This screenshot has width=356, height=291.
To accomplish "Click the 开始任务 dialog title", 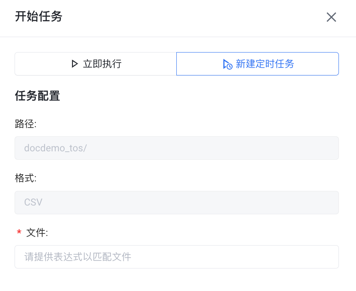I will [39, 17].
